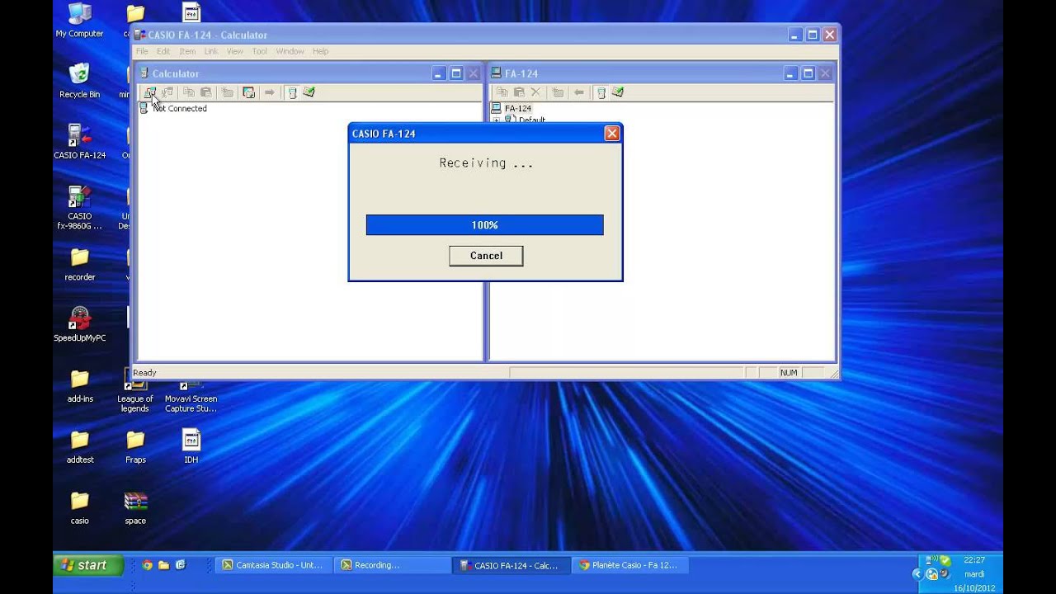Viewport: 1056px width, 594px height.
Task: Open IDH file on desktop
Action: click(191, 446)
